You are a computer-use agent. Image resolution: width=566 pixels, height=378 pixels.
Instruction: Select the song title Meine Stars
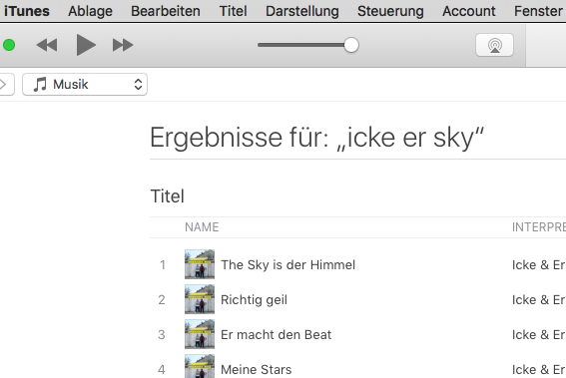[x=257, y=370]
